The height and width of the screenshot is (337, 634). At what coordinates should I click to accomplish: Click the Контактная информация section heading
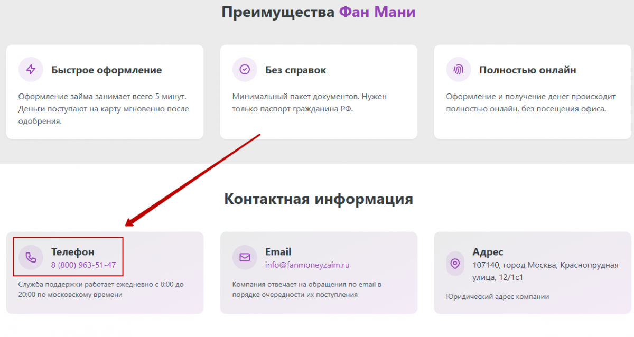pyautogui.click(x=319, y=199)
